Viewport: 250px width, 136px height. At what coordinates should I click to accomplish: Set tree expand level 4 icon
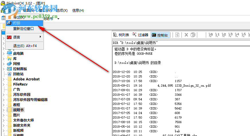[237, 35]
